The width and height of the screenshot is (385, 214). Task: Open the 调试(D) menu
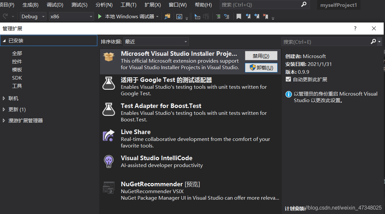click(x=55, y=5)
